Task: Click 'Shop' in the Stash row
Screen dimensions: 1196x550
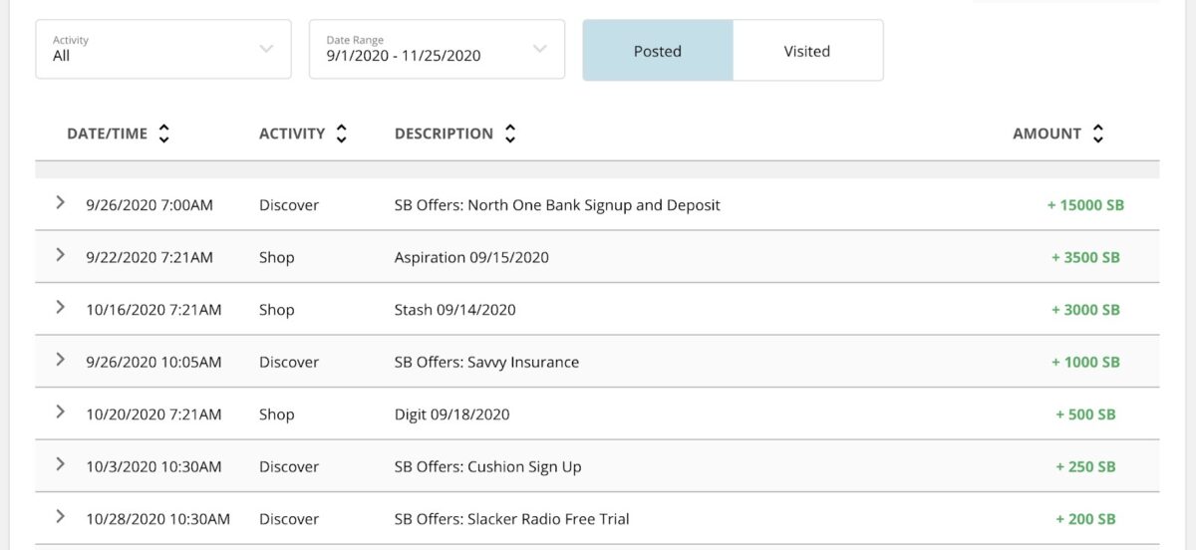Action: tap(277, 310)
